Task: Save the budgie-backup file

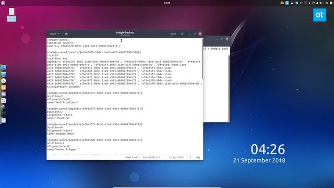Action: click(173, 33)
